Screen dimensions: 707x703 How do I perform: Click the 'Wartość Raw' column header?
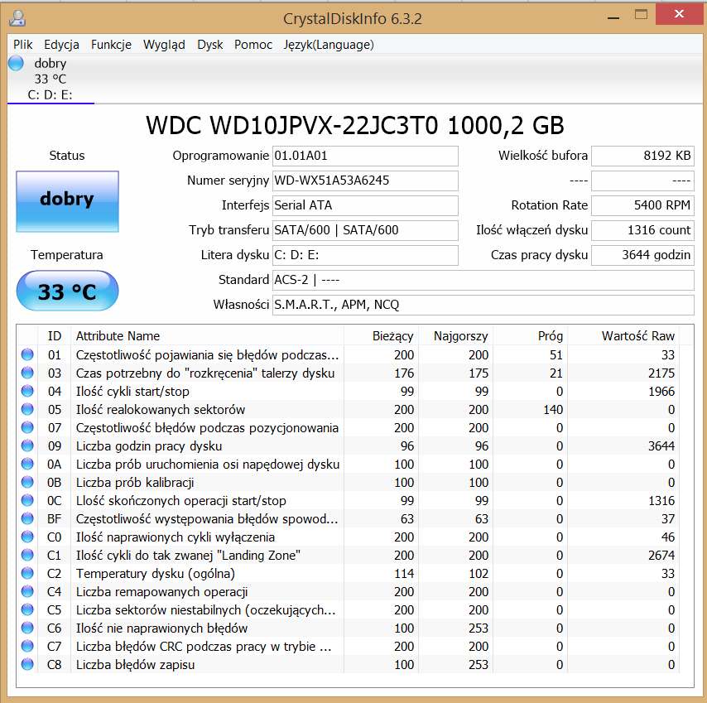(623, 336)
